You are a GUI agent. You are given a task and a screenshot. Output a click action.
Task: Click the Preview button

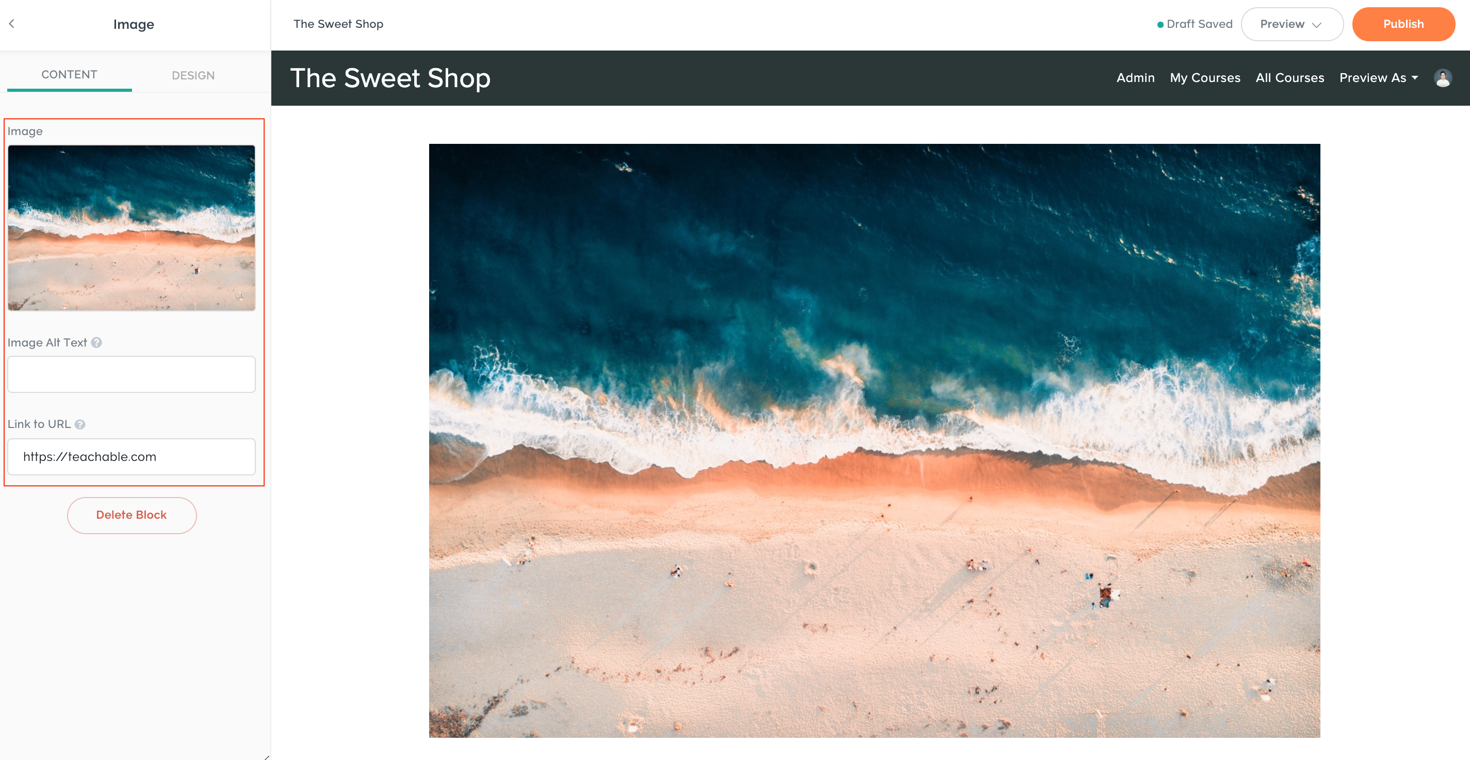click(x=1292, y=24)
